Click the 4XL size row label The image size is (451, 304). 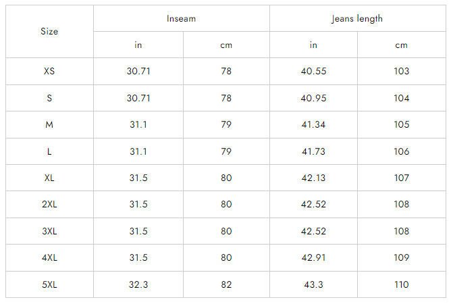click(x=49, y=258)
